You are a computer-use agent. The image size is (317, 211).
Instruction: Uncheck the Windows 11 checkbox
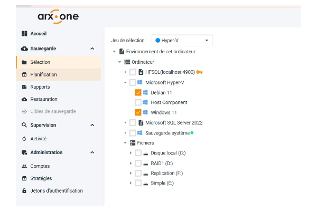click(x=138, y=112)
